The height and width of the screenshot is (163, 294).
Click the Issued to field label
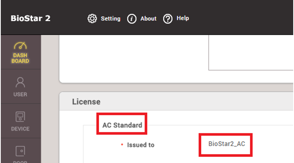pyautogui.click(x=140, y=145)
